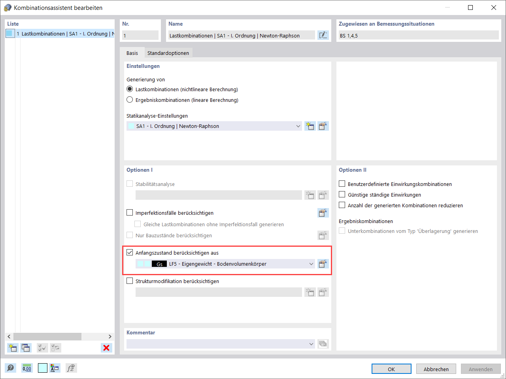506x379 pixels.
Task: Edit initial state settings icon next to LF5
Action: [x=323, y=264]
